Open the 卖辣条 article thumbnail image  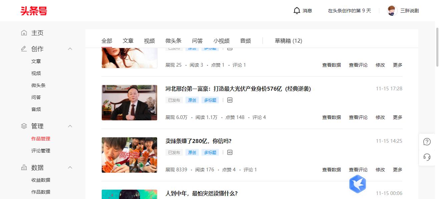pyautogui.click(x=129, y=155)
